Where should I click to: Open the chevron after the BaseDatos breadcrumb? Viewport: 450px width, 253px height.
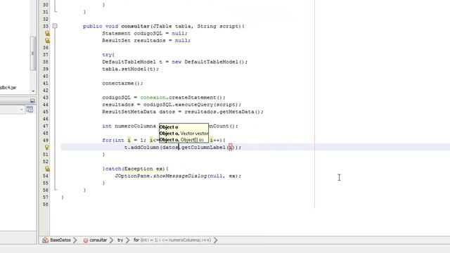(x=75, y=240)
